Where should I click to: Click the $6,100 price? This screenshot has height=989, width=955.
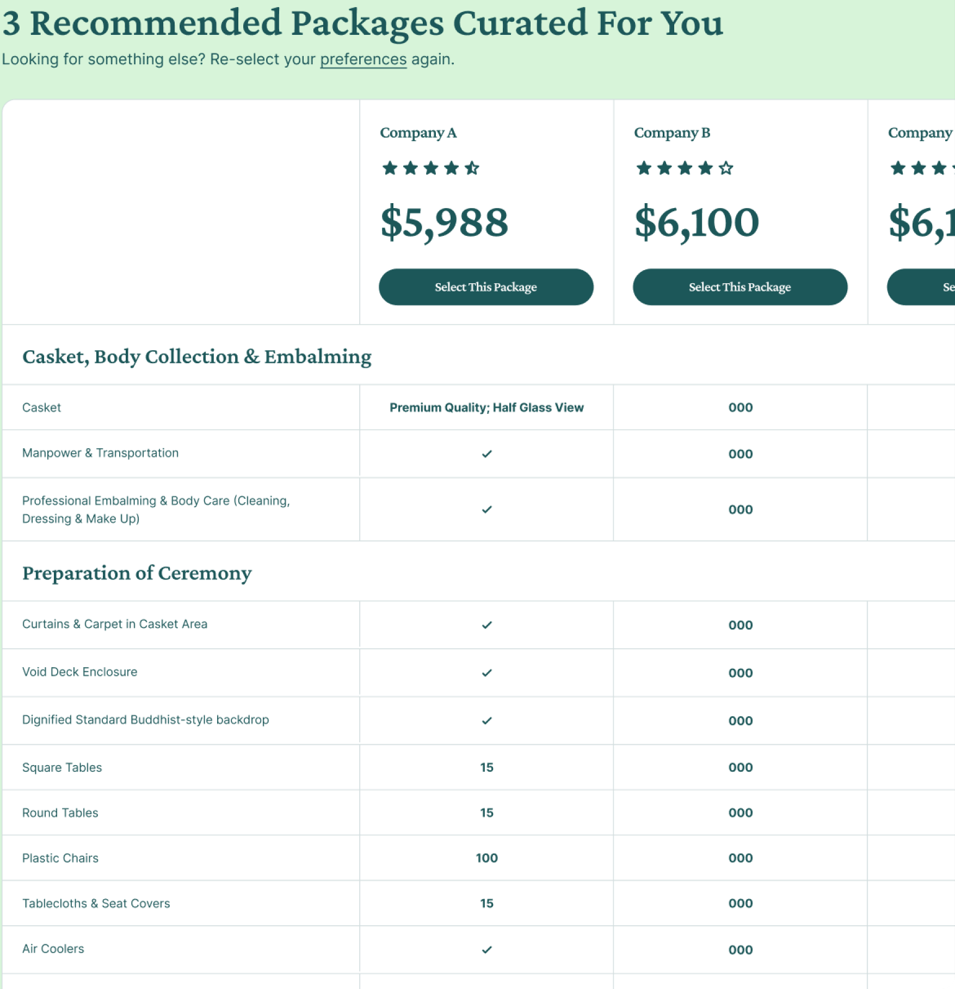coord(697,222)
